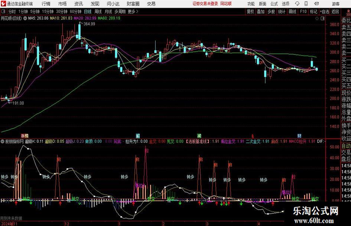Image resolution: width=351 pixels, height=226 pixels.
Task: Click the 191.00 low price label
Action: click(x=18, y=103)
